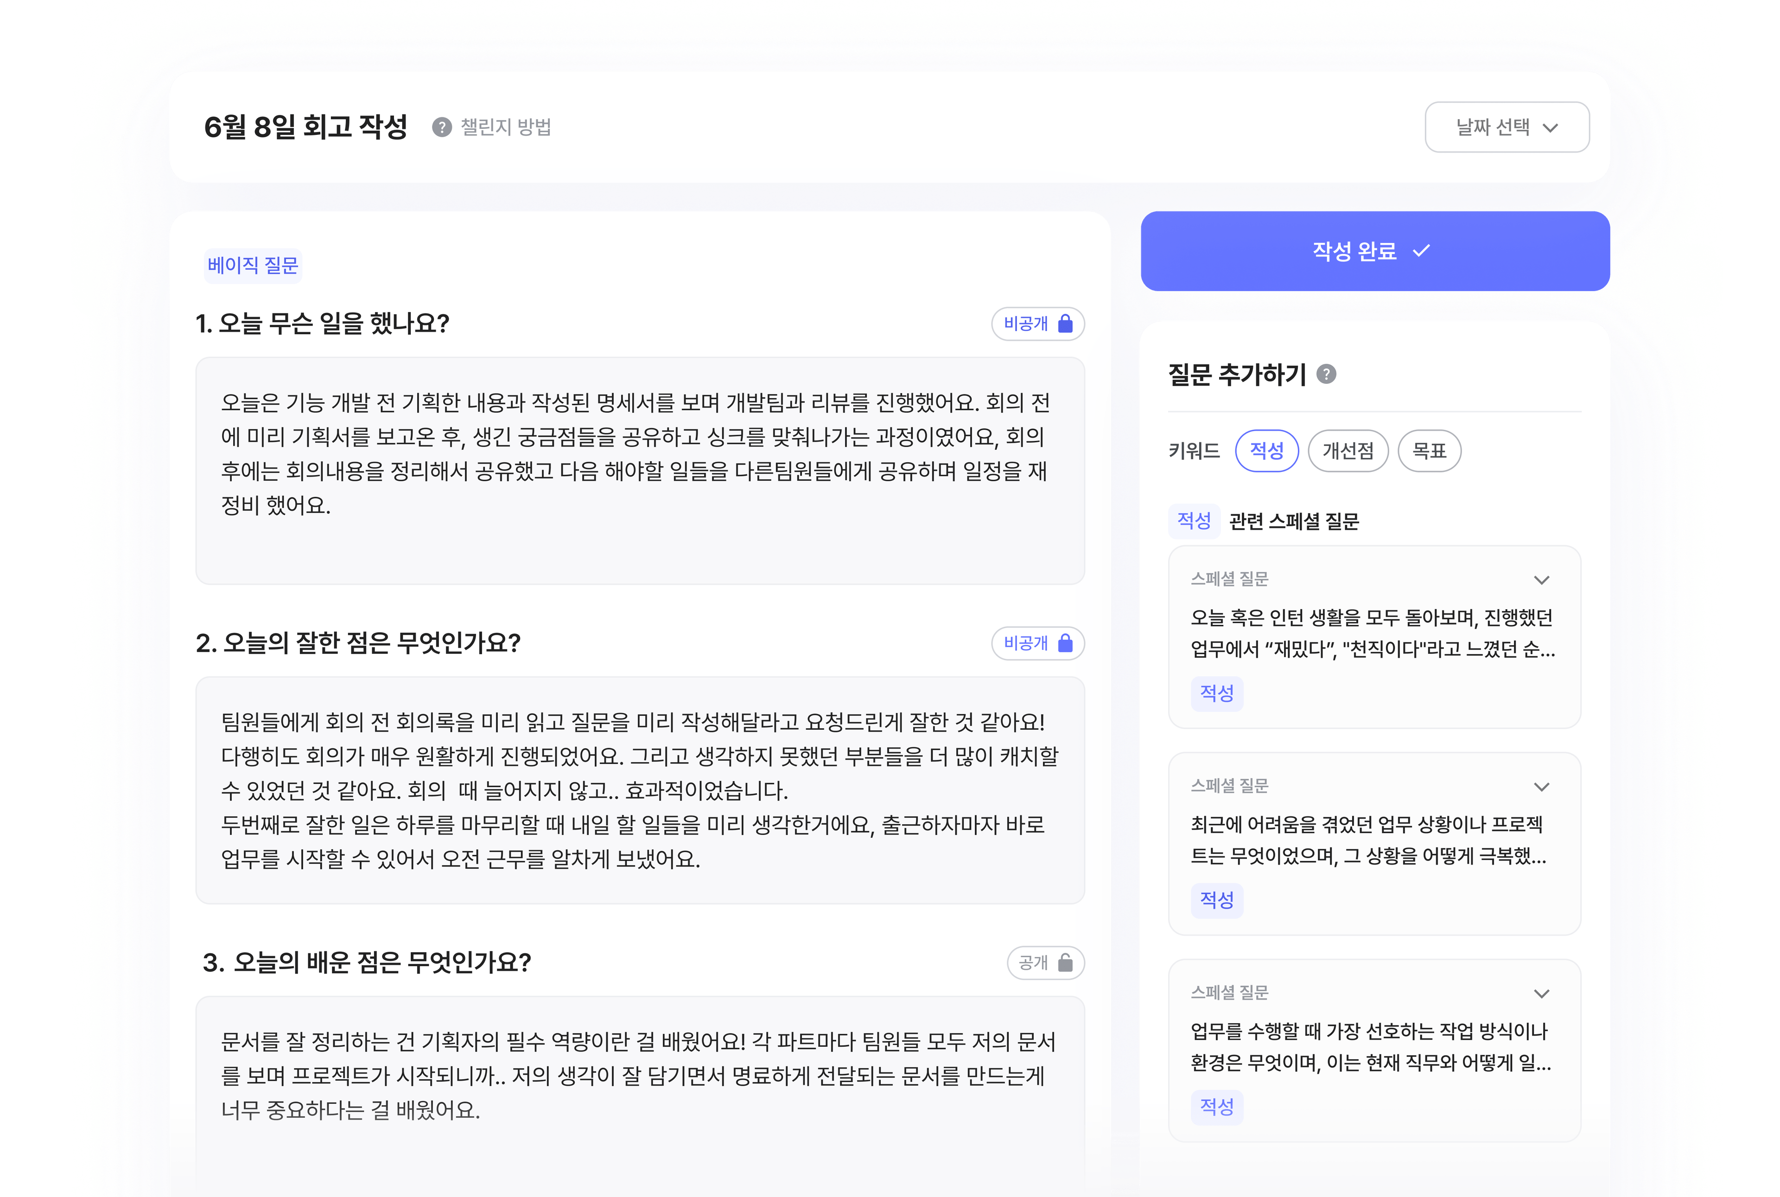Image resolution: width=1780 pixels, height=1197 pixels.
Task: Click the 적성 tag under the first special question
Action: 1217,693
